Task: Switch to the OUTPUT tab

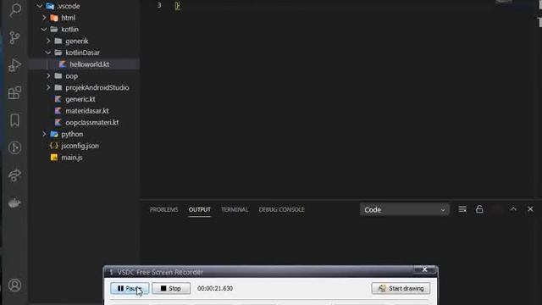Action: (200, 209)
